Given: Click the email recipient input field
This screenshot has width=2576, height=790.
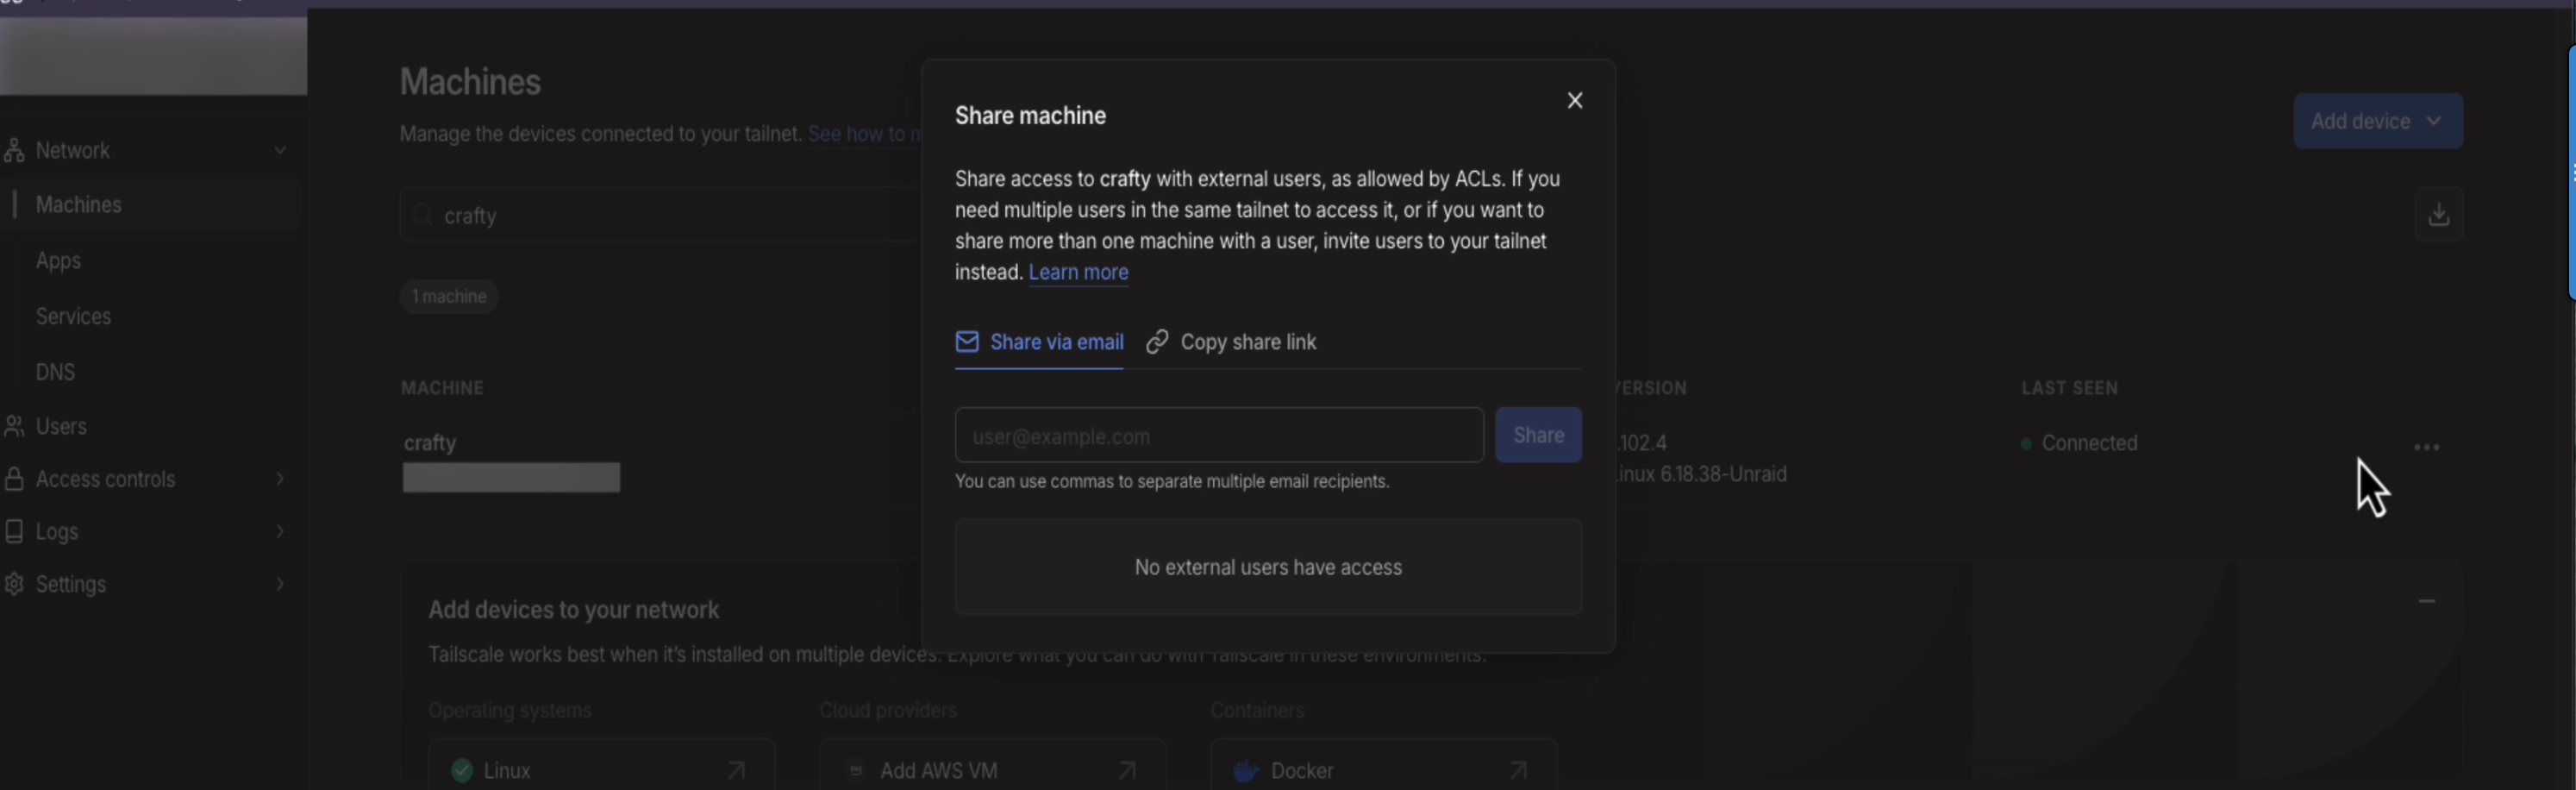Looking at the screenshot, I should 1219,435.
